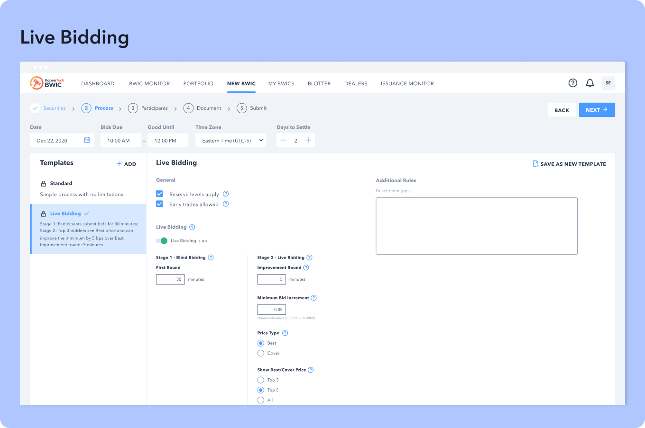Uncheck the Reserve levels apply checkbox
This screenshot has width=645, height=428.
160,194
